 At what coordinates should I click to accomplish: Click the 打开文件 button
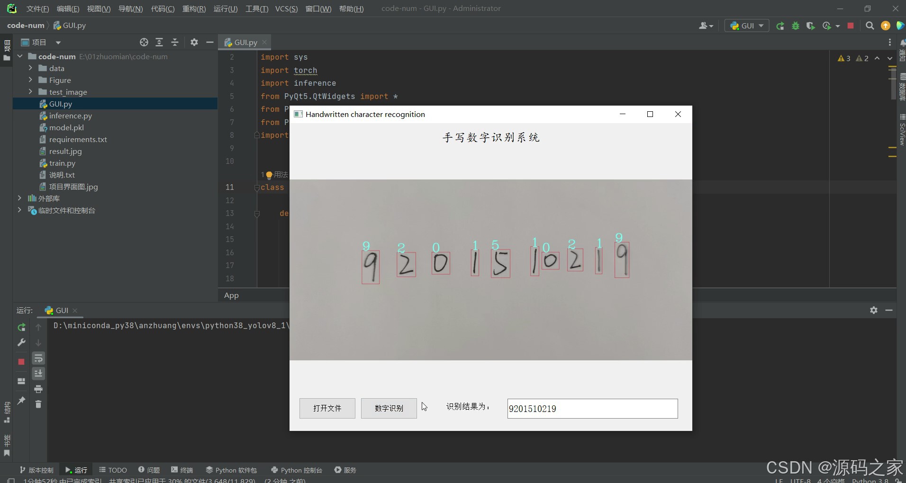(327, 408)
